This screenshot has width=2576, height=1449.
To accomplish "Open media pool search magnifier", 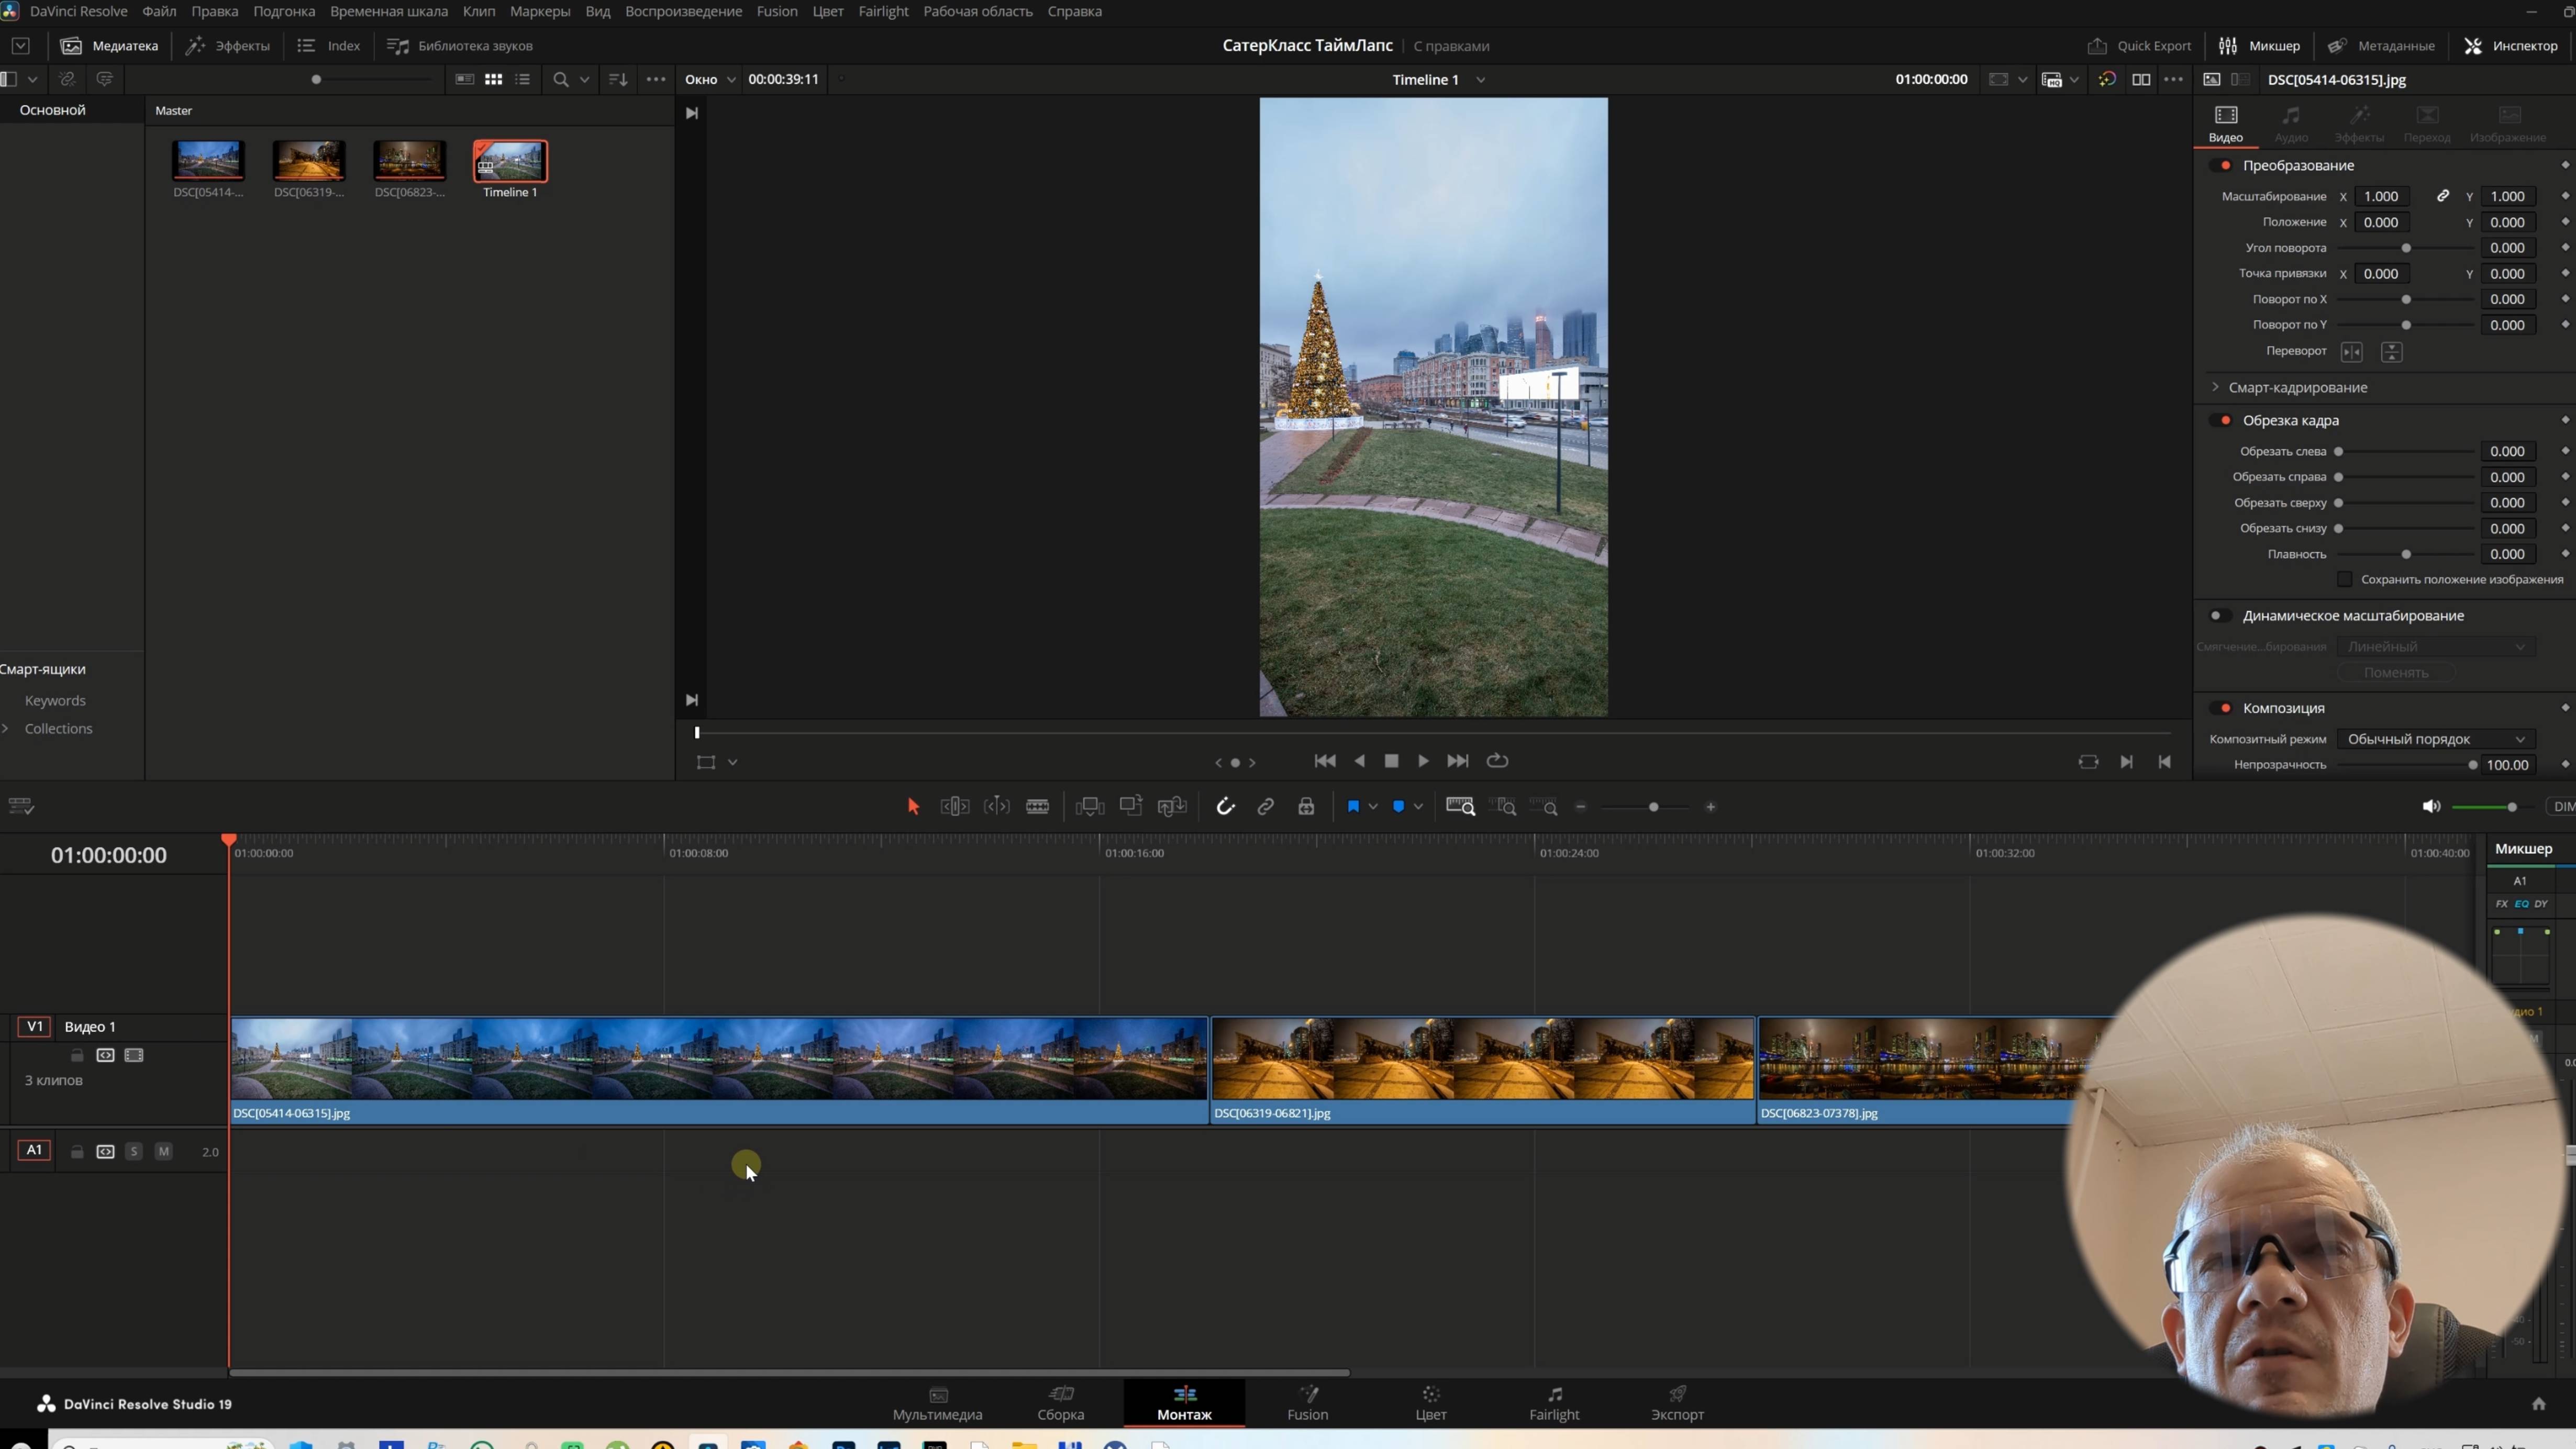I will 560,79.
